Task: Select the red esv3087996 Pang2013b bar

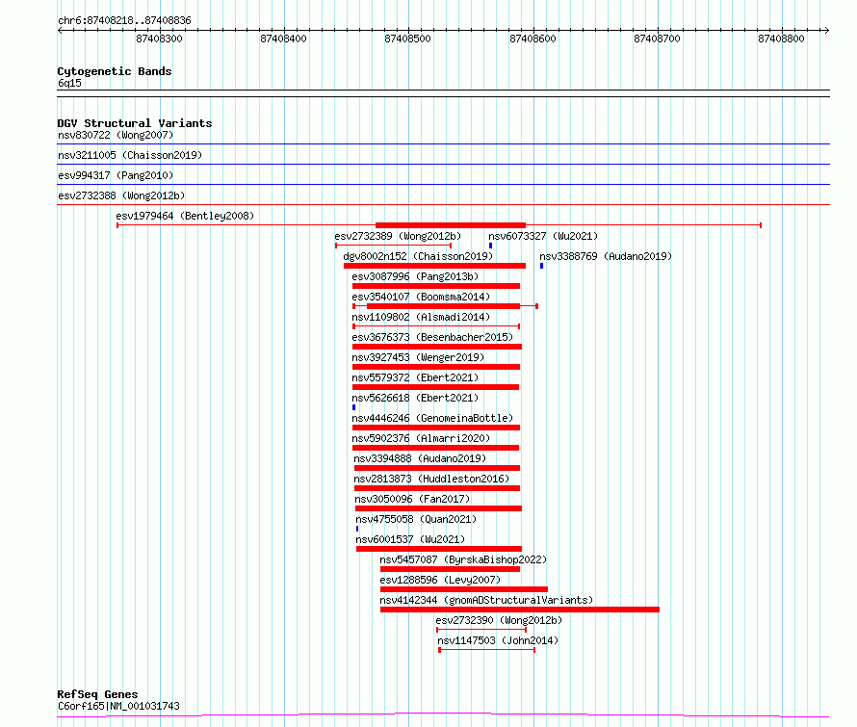Action: 435,286
